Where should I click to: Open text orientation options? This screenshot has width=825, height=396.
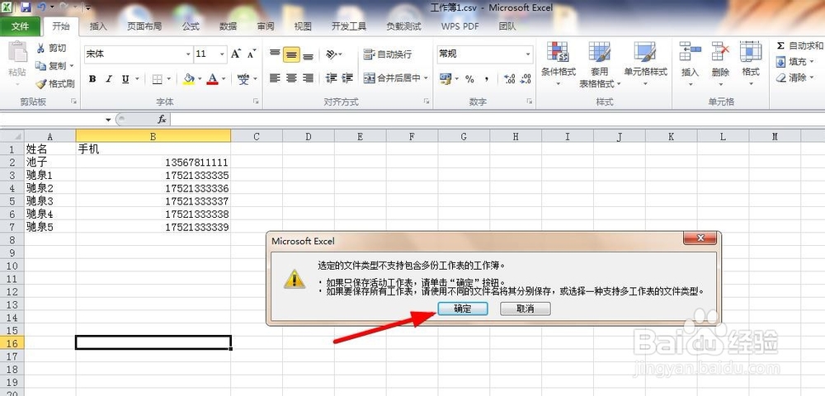pyautogui.click(x=333, y=54)
